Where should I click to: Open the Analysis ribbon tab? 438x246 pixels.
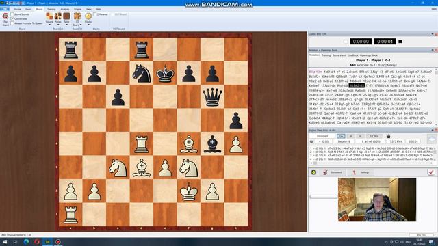[65, 9]
